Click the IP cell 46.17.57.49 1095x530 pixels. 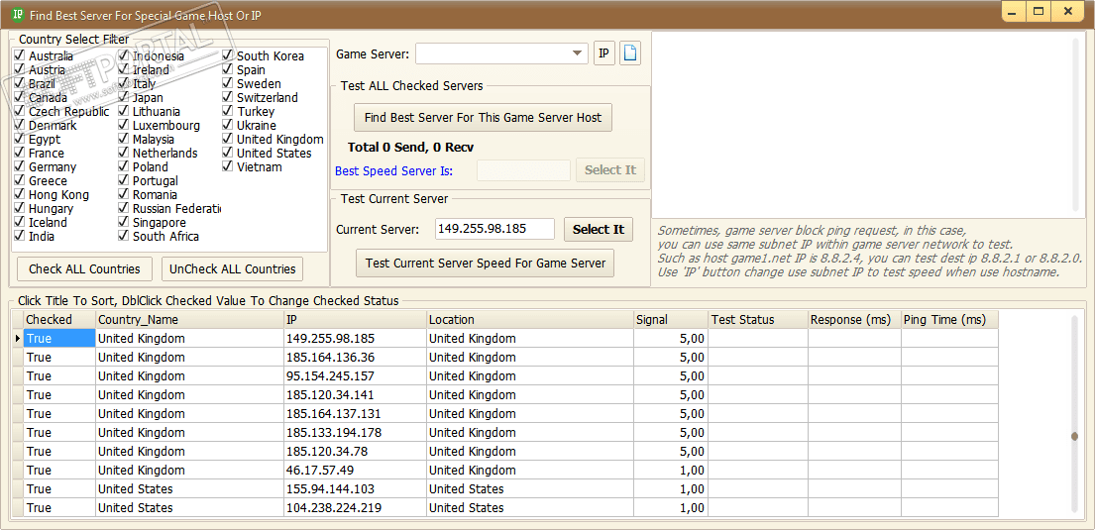356,470
